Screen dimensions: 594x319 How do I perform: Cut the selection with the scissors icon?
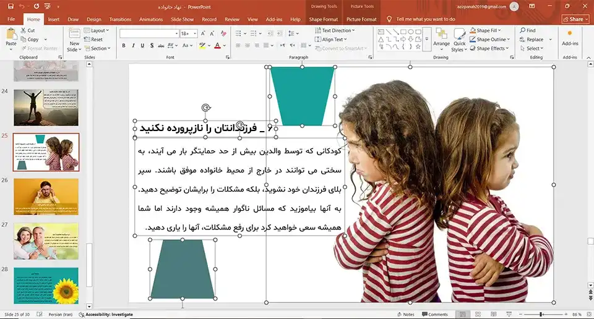[24, 30]
